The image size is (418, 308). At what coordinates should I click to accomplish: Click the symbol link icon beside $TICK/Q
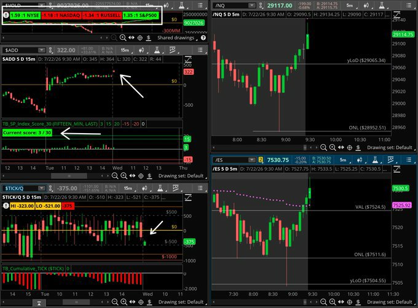click(x=50, y=188)
